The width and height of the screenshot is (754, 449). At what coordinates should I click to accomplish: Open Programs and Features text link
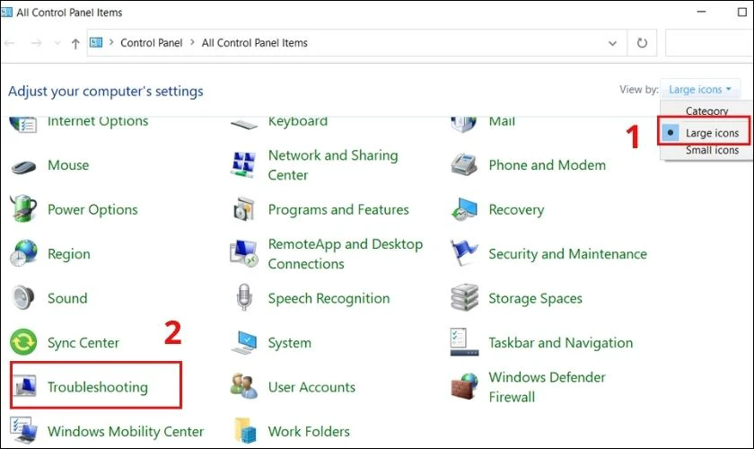coord(338,210)
